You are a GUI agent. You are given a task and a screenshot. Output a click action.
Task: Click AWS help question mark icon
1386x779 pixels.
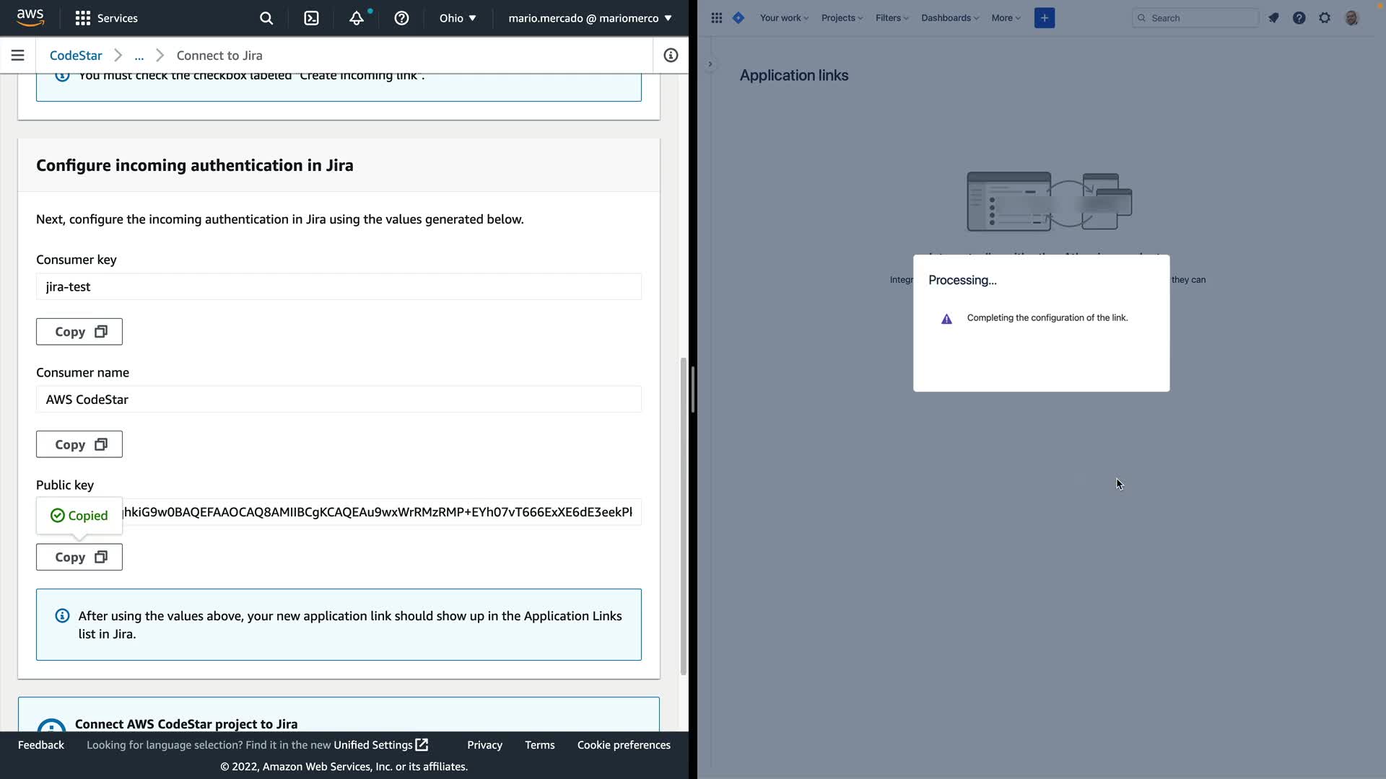click(401, 18)
